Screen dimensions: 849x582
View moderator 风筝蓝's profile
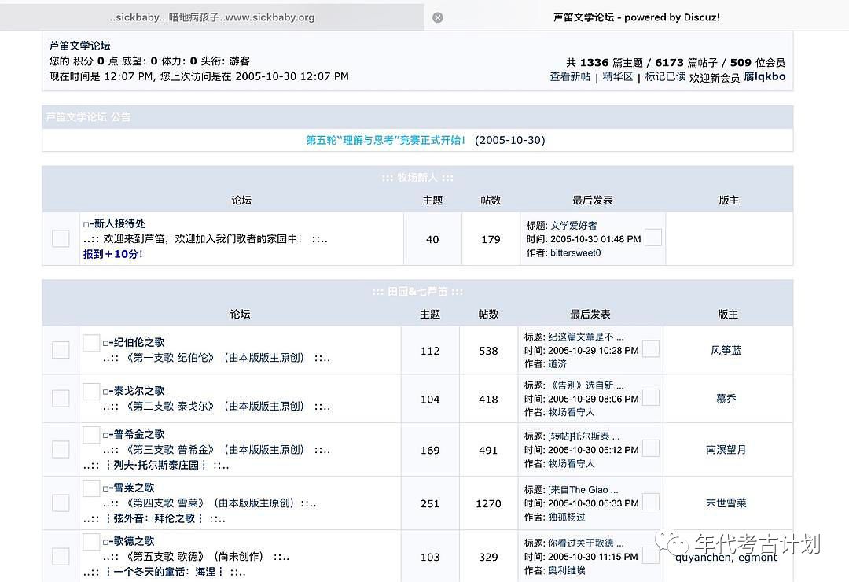coord(726,350)
